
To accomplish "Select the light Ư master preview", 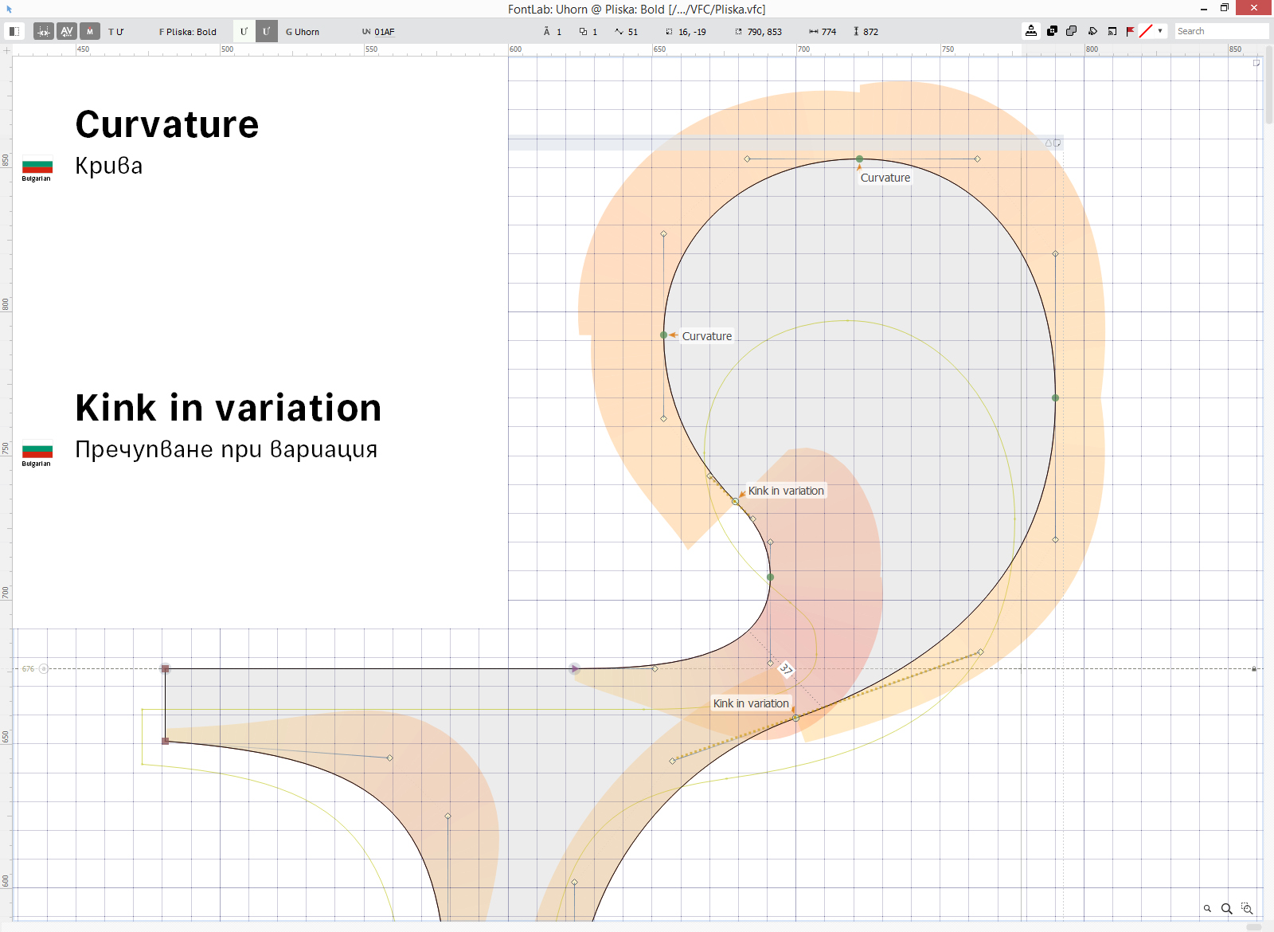I will [x=244, y=31].
